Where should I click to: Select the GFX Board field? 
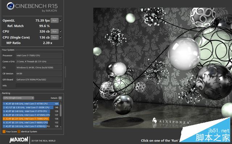39,80
